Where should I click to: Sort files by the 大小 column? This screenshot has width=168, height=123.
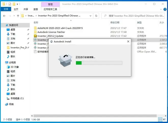pyautogui.click(x=162, y=22)
